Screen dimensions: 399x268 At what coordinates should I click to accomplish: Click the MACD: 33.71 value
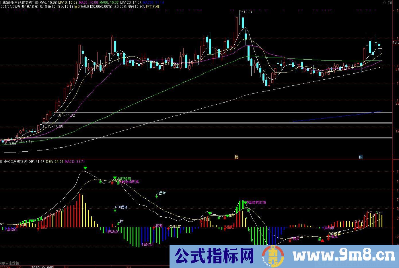click(x=75, y=162)
